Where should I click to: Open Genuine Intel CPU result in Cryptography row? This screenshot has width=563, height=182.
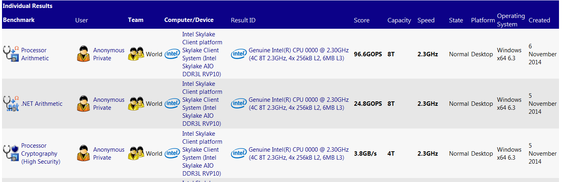(298, 154)
